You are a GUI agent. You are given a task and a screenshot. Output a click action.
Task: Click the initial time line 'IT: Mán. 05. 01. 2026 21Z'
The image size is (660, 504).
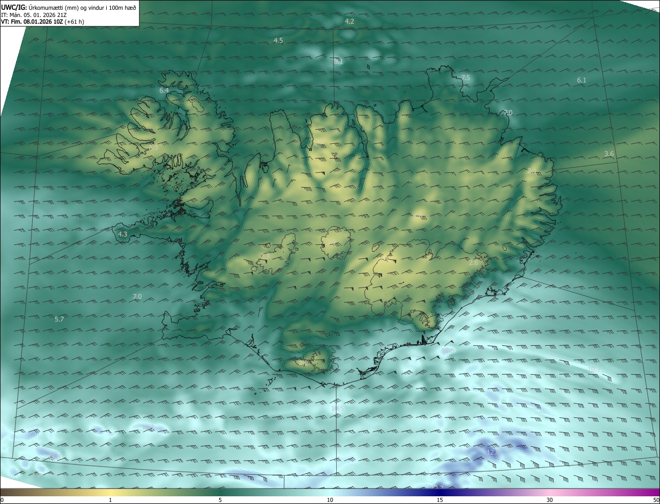pos(34,15)
